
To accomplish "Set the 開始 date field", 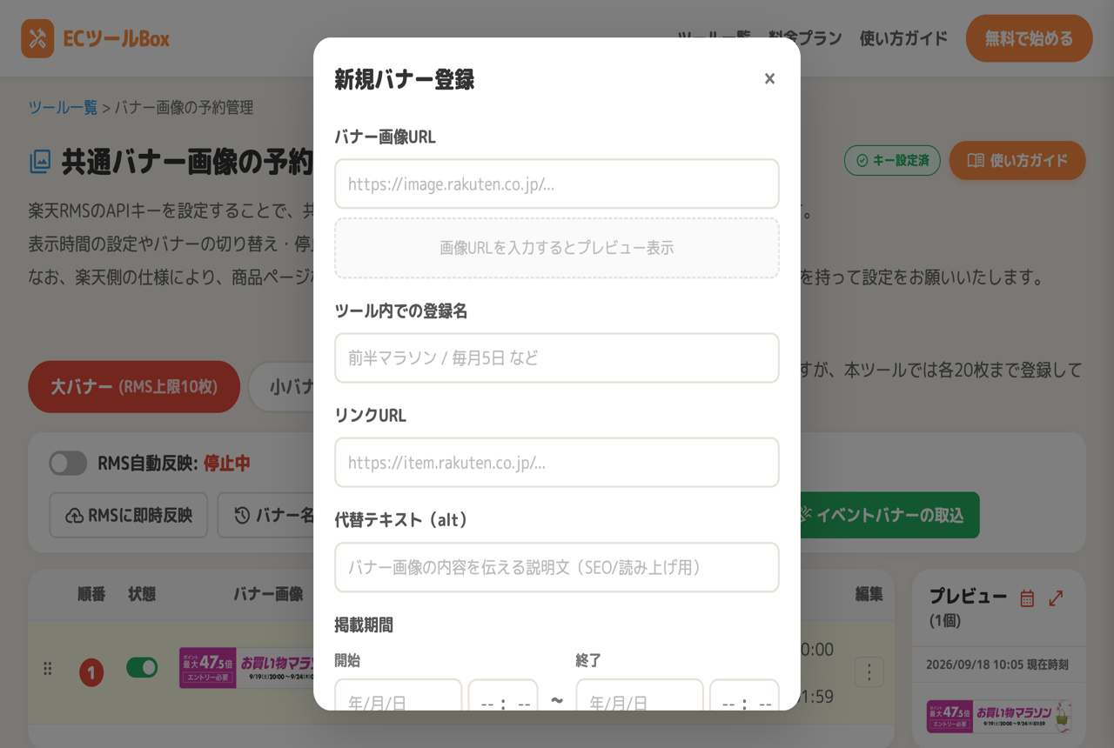I will pyautogui.click(x=399, y=696).
